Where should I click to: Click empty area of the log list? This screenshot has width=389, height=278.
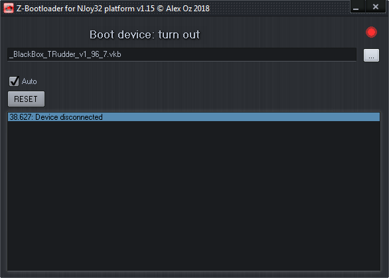coord(194,195)
